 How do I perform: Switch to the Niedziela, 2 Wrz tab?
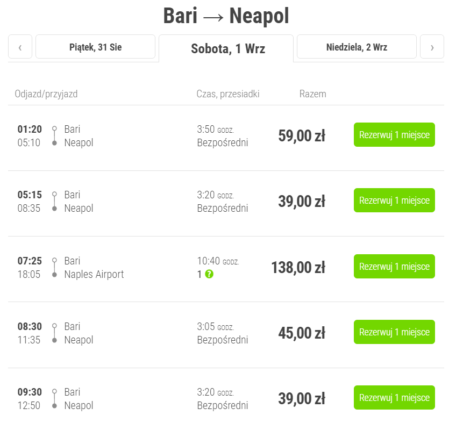356,47
